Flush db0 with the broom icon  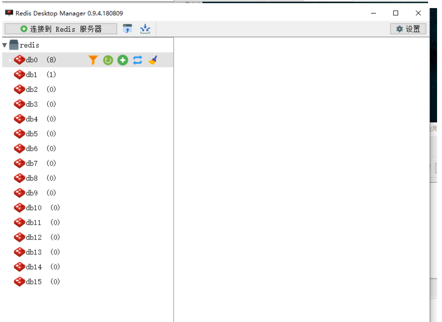(x=153, y=60)
